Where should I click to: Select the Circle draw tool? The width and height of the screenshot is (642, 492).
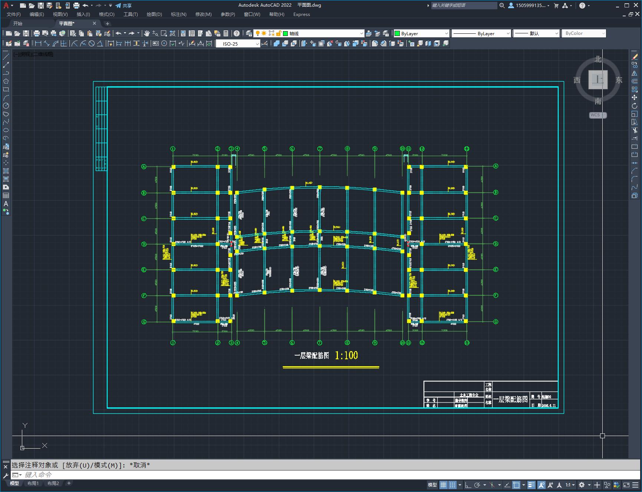click(6, 106)
